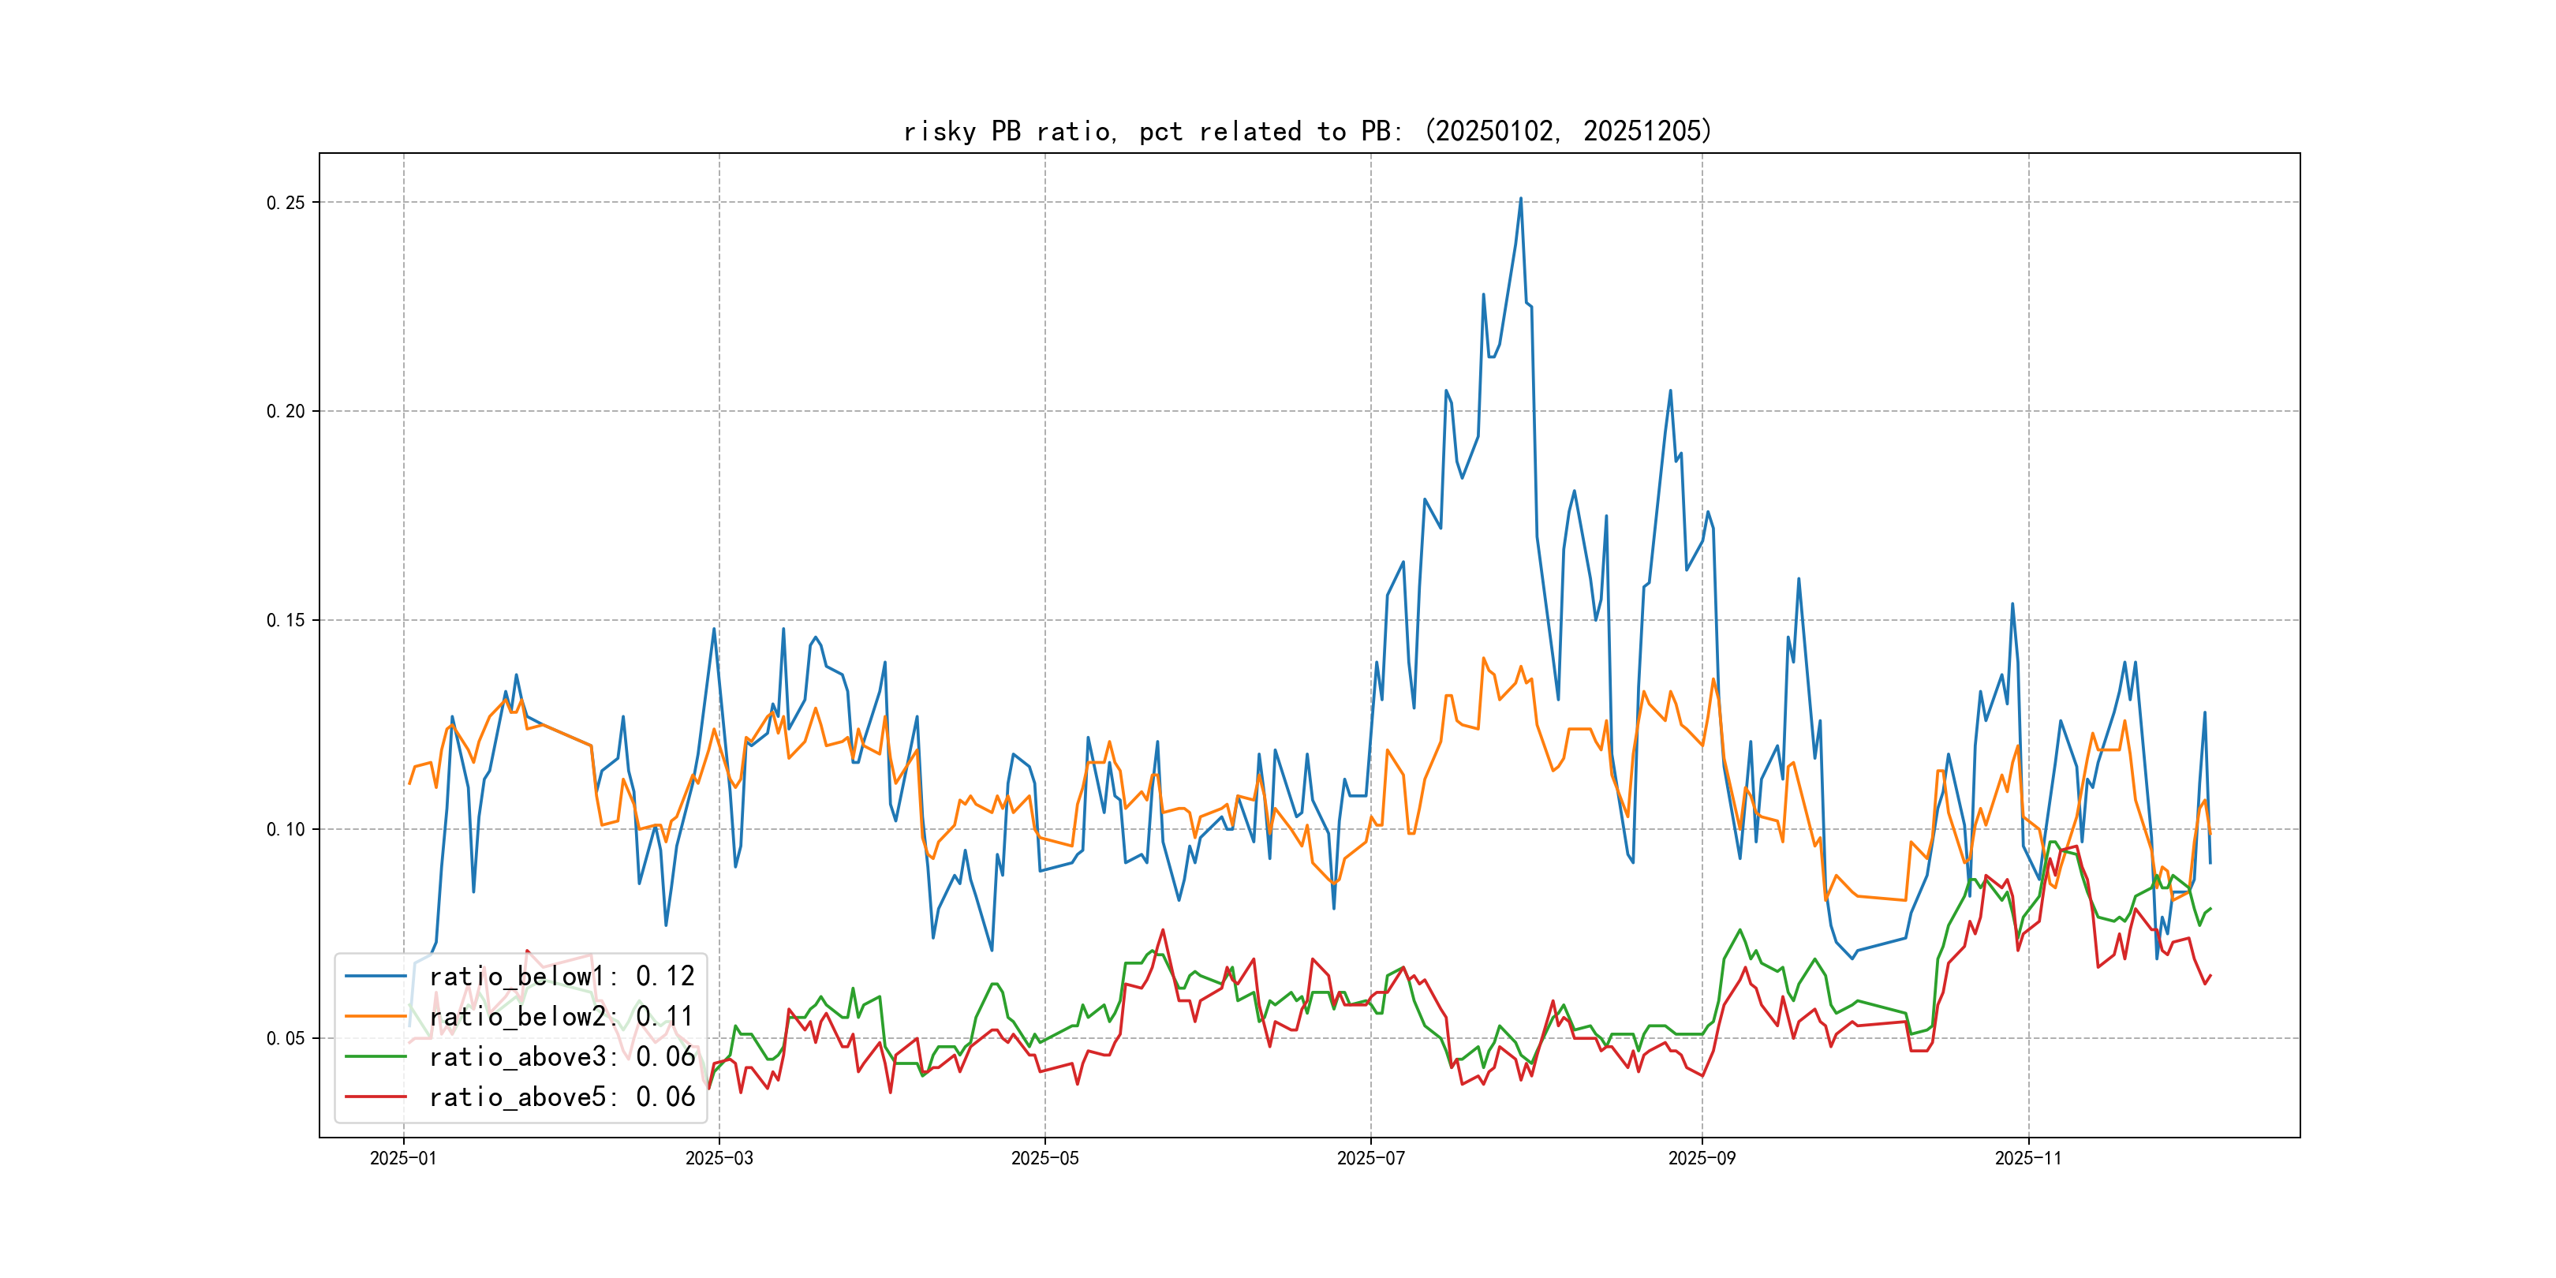
Task: Click the 0.05 y-axis tick label
Action: (286, 1039)
